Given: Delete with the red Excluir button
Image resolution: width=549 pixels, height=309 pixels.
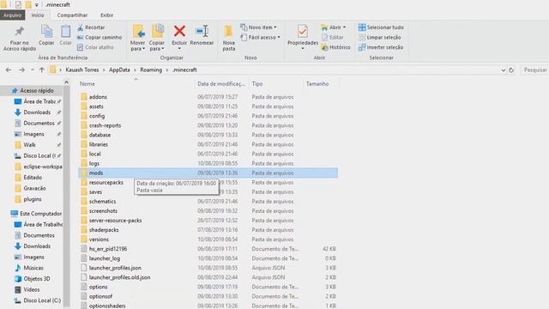Looking at the screenshot, I should pyautogui.click(x=179, y=37).
